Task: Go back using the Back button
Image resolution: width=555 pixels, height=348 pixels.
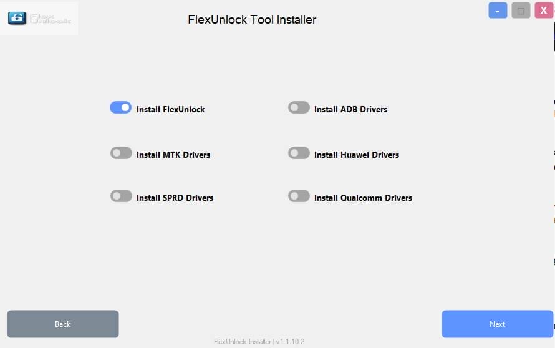Action: pyautogui.click(x=63, y=324)
